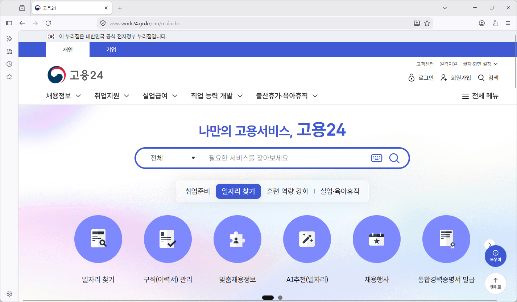Click the 회원가입 link
The image size is (517, 302).
pyautogui.click(x=456, y=78)
